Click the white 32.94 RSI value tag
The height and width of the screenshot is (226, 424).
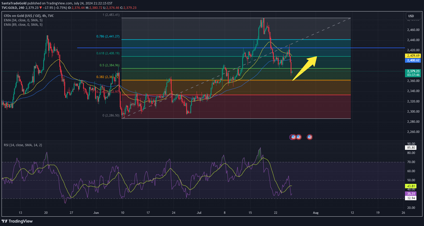tap(411, 198)
